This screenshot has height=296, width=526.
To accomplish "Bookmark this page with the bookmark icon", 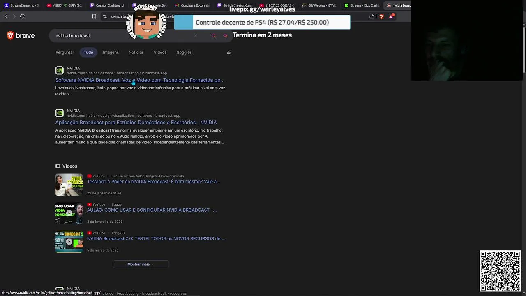I will point(94,16).
